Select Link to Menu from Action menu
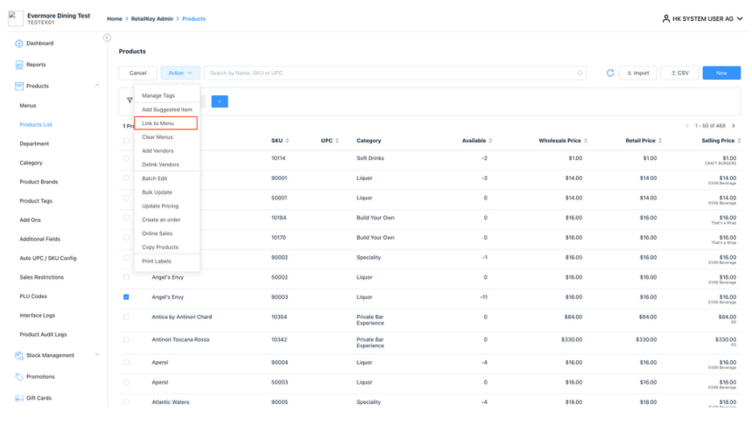Screen dimensions: 752x425 click(165, 123)
